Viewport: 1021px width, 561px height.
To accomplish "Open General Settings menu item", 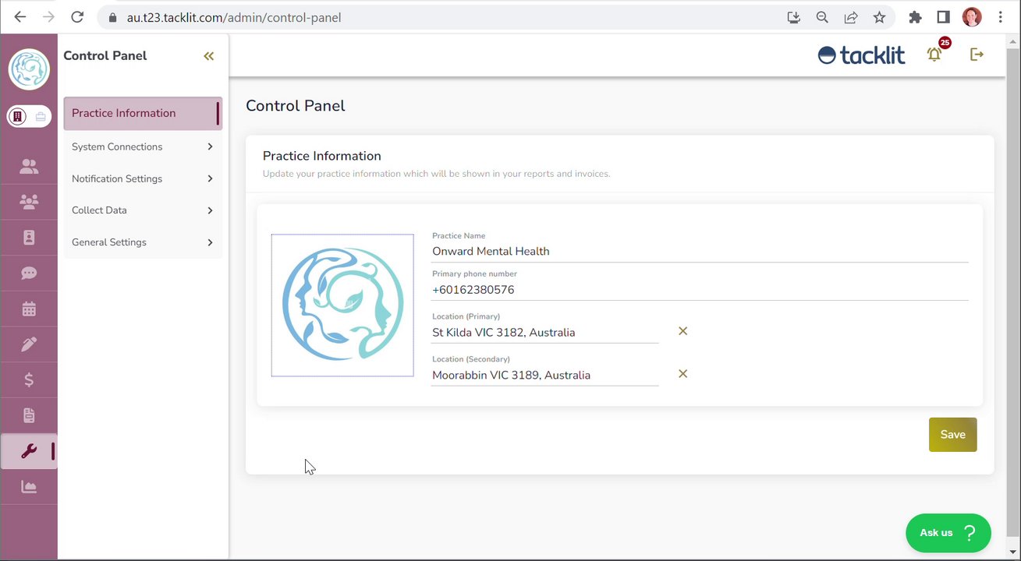I will pyautogui.click(x=142, y=242).
